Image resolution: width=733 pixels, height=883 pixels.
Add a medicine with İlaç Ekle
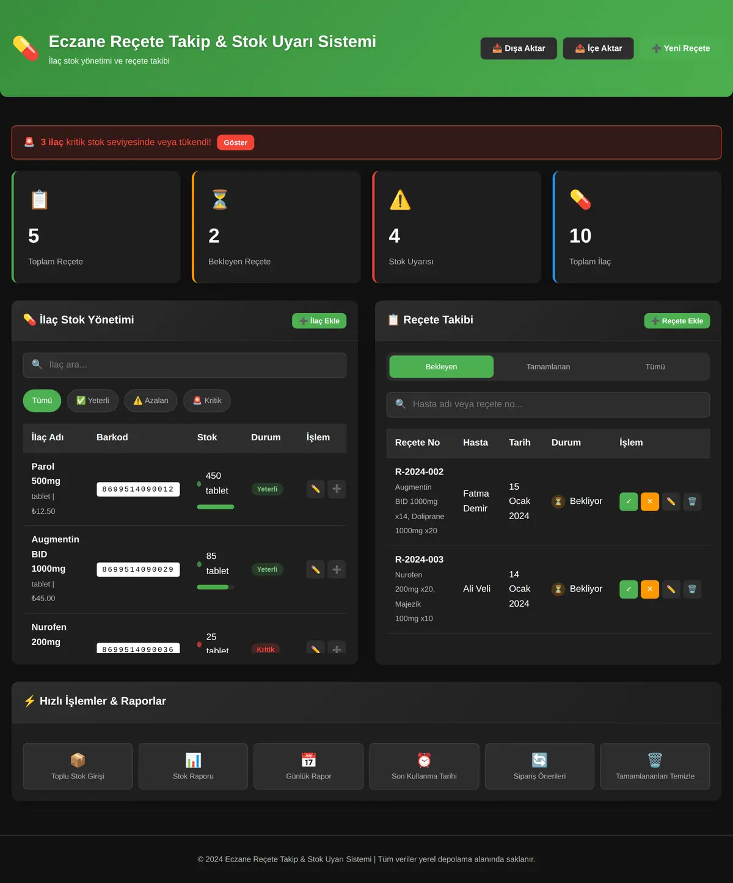click(x=319, y=321)
